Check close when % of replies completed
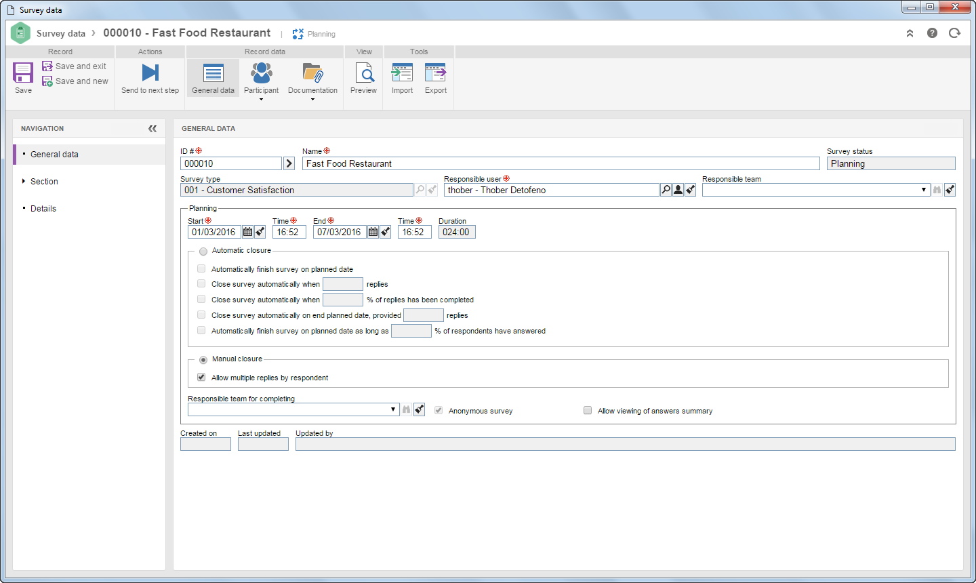Image resolution: width=976 pixels, height=583 pixels. (201, 299)
